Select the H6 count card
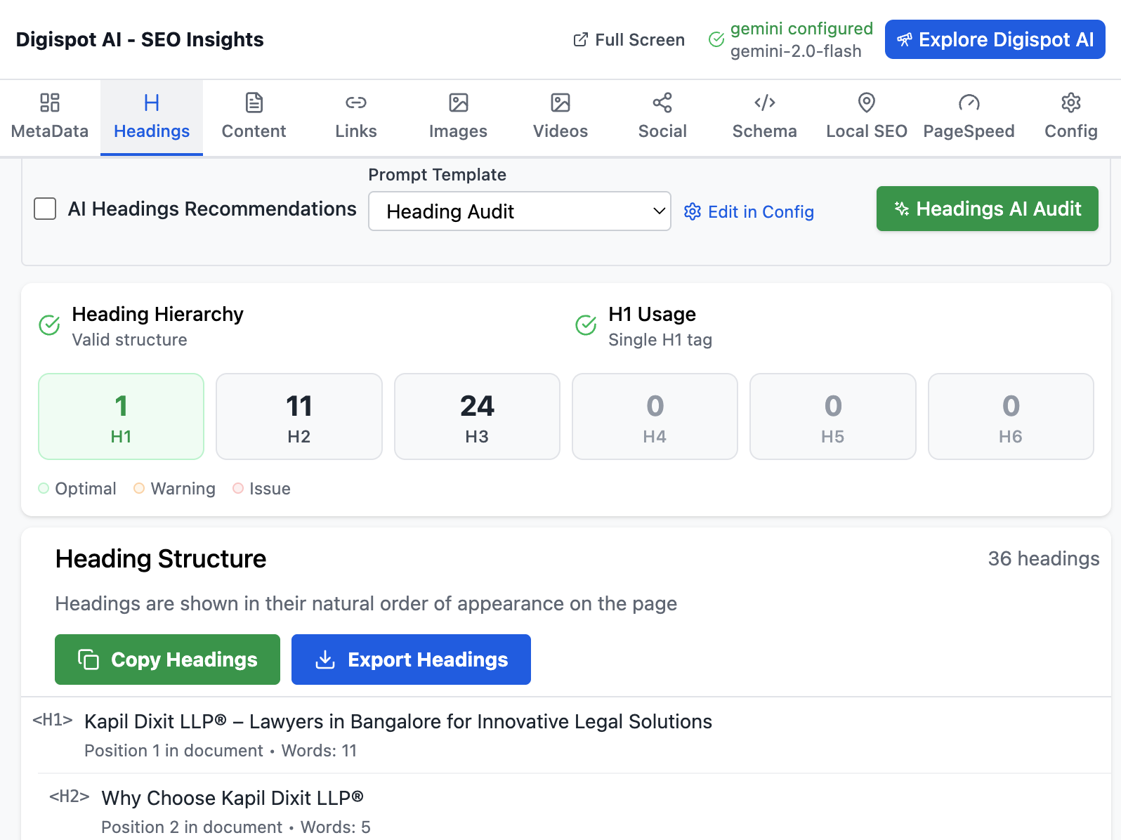The width and height of the screenshot is (1121, 840). coord(1011,416)
